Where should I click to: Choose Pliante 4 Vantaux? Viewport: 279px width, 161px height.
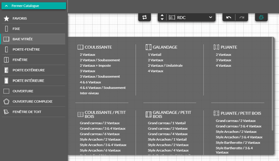(223, 66)
